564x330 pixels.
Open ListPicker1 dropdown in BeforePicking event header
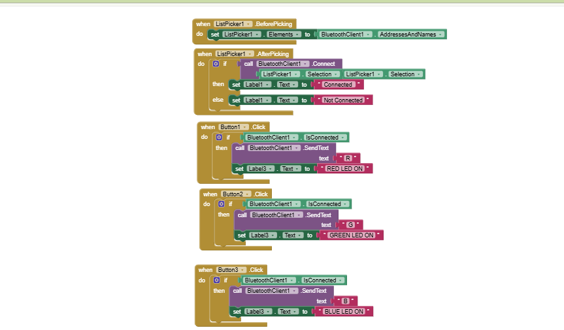pyautogui.click(x=233, y=24)
